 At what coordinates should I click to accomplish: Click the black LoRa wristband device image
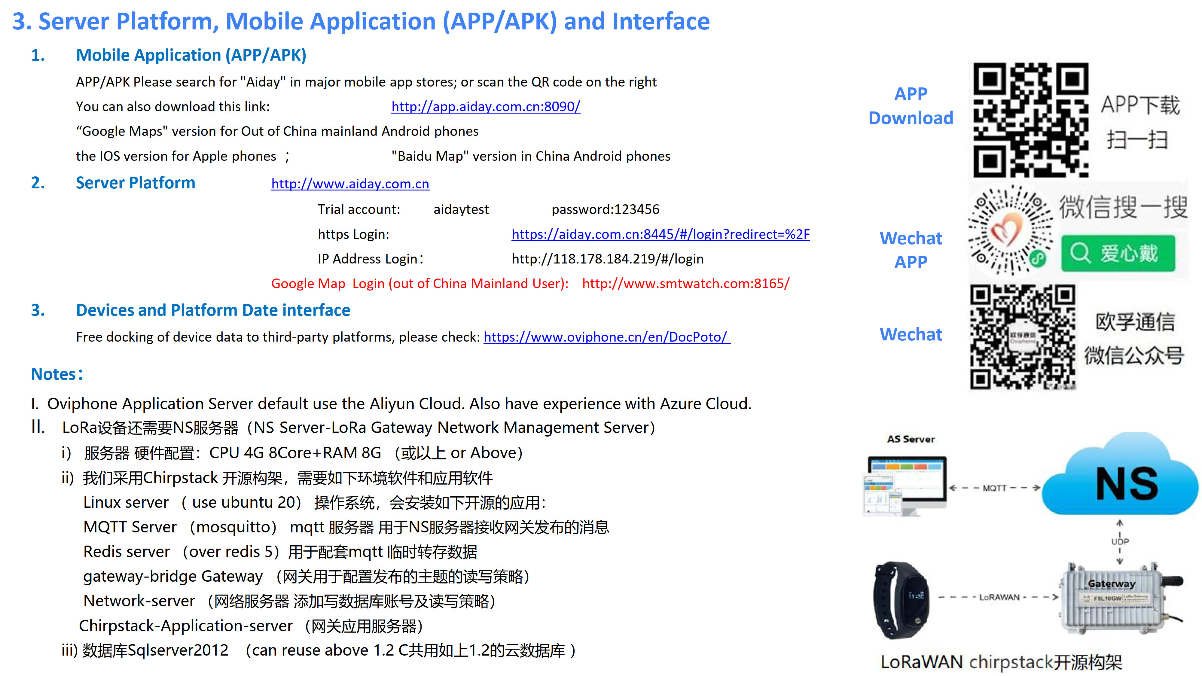tap(901, 600)
